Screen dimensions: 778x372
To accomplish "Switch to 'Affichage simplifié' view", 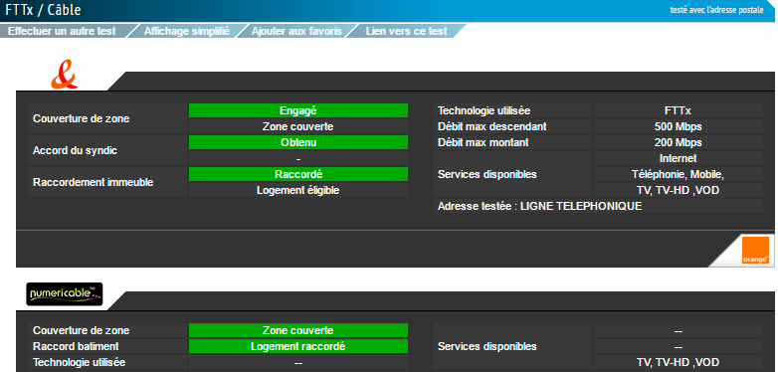I will [x=187, y=31].
